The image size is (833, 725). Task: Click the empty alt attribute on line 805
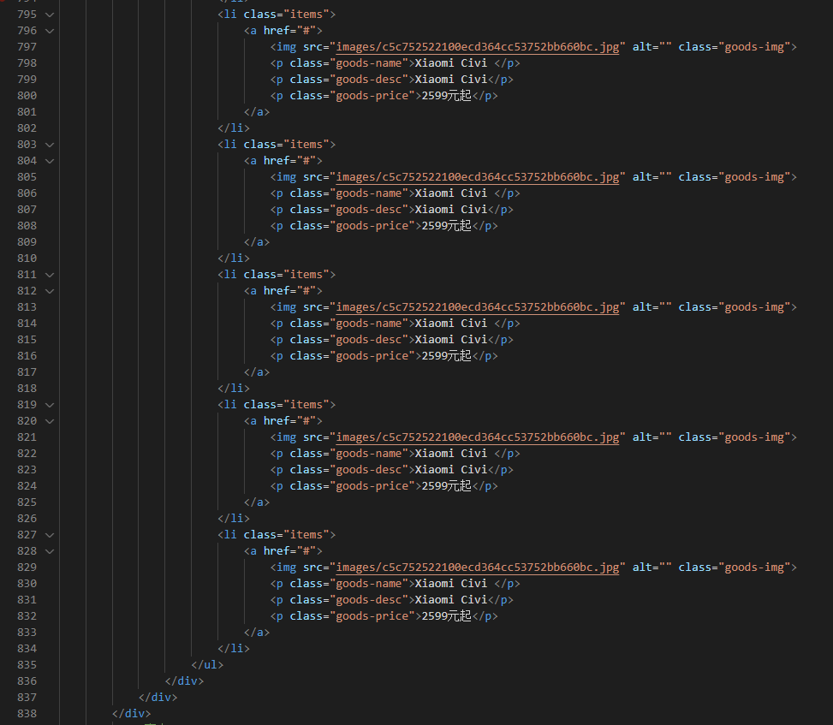click(652, 177)
